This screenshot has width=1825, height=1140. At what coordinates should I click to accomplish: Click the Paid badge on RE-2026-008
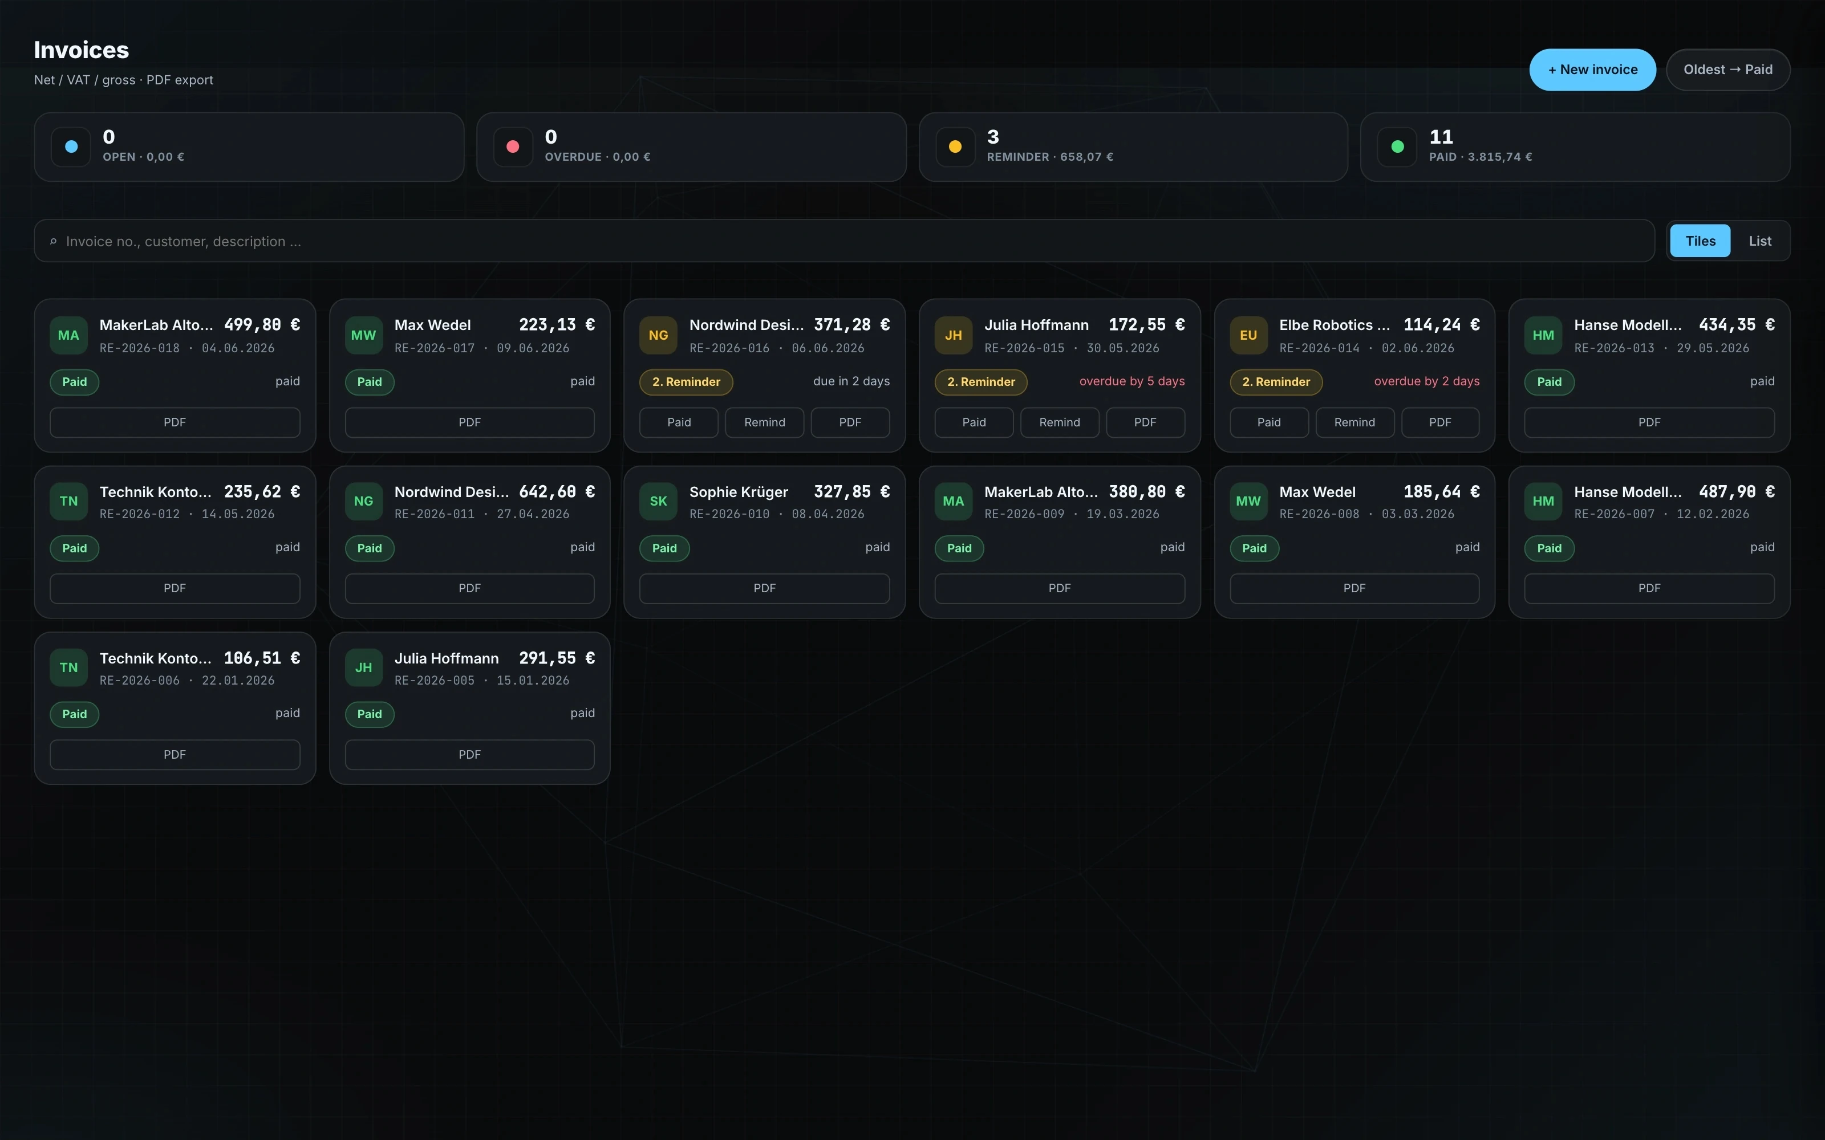1254,548
